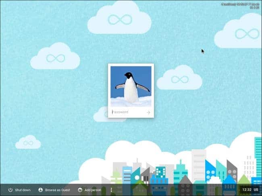Click the infinity cloud right of penguin card
This screenshot has height=196, width=262.
pos(179,79)
